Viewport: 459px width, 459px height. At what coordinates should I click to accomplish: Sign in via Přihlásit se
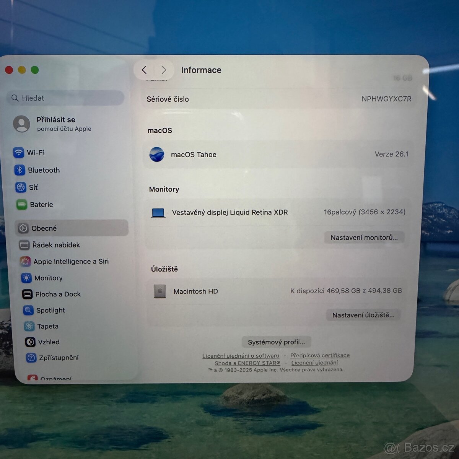pyautogui.click(x=56, y=119)
